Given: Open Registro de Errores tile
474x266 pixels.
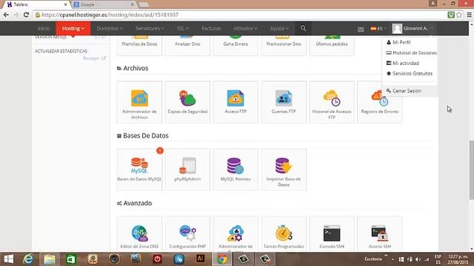Looking at the screenshot, I should tap(380, 102).
